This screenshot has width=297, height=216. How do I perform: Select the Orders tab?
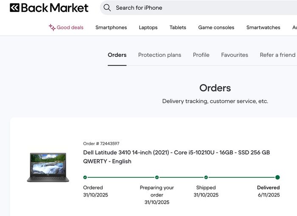coord(117,55)
